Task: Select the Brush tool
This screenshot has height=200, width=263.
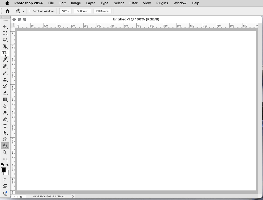Action: tap(5, 73)
